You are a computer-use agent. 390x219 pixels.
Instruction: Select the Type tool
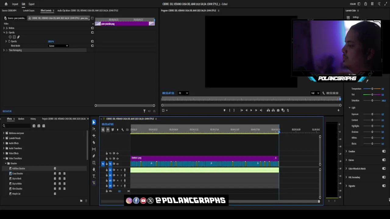(x=94, y=176)
